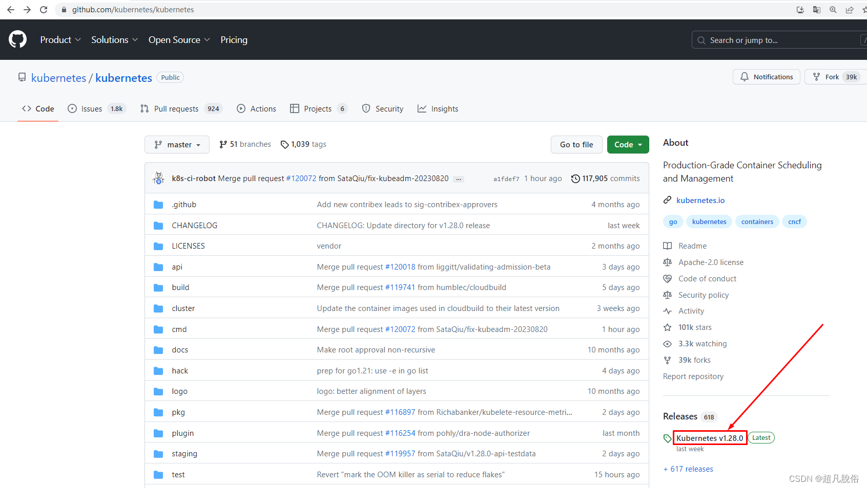Click the browser forward arrow
Screen dimensions: 867x488
(x=27, y=10)
